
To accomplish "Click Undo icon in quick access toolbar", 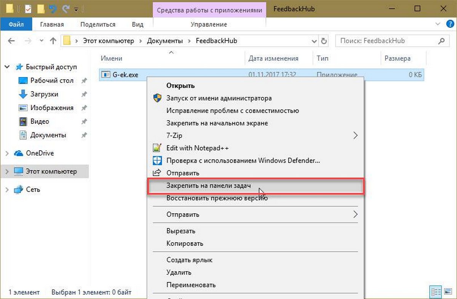I will click(53, 8).
